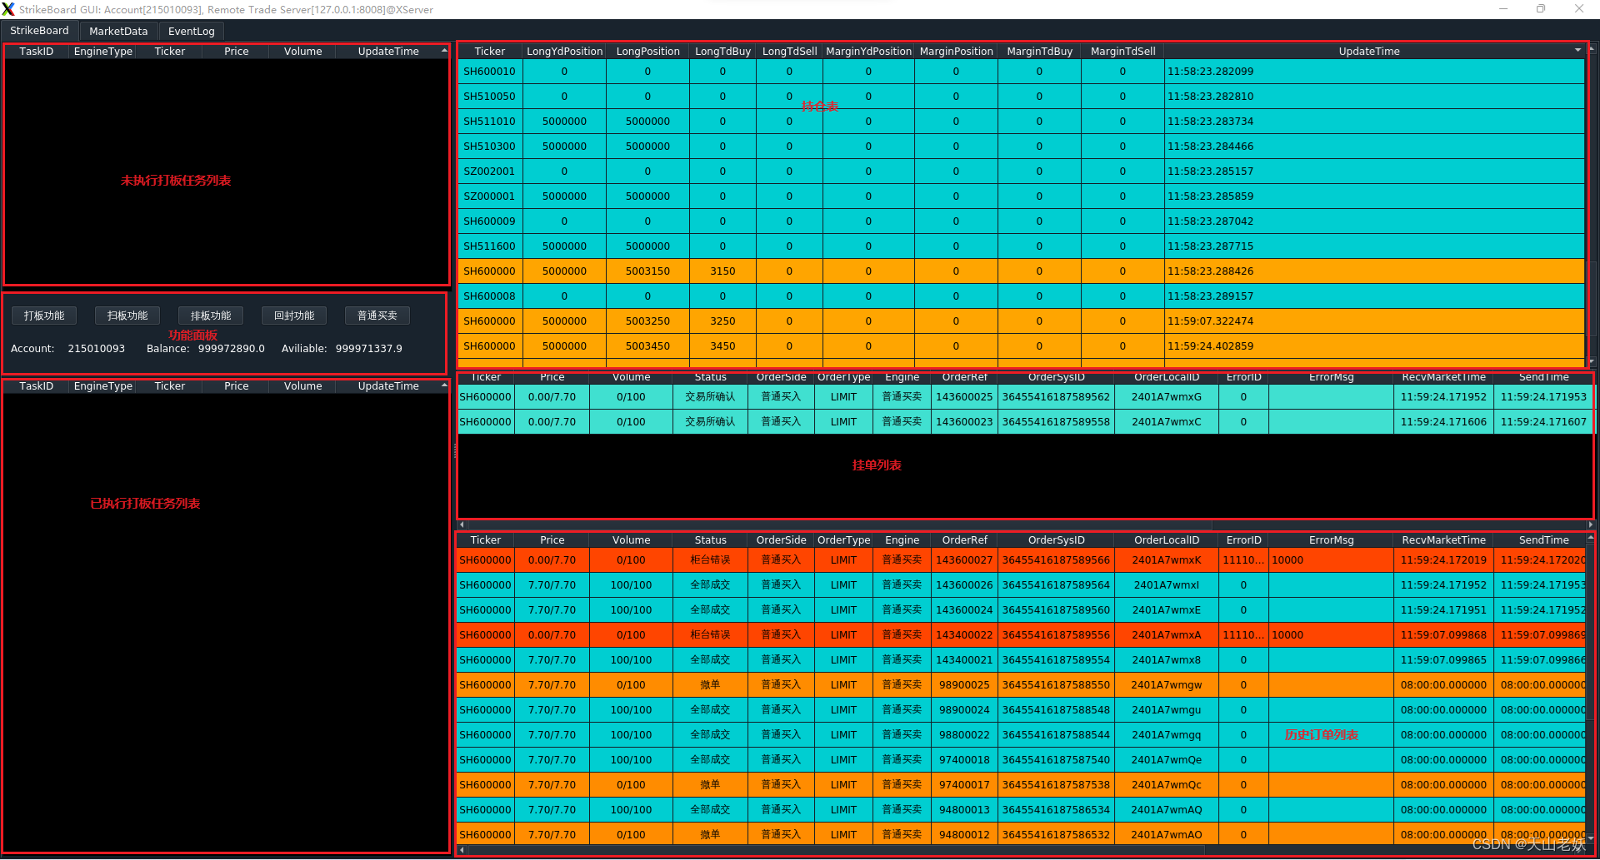Click the Account value 215010093
Image resolution: width=1600 pixels, height=860 pixels.
point(97,349)
